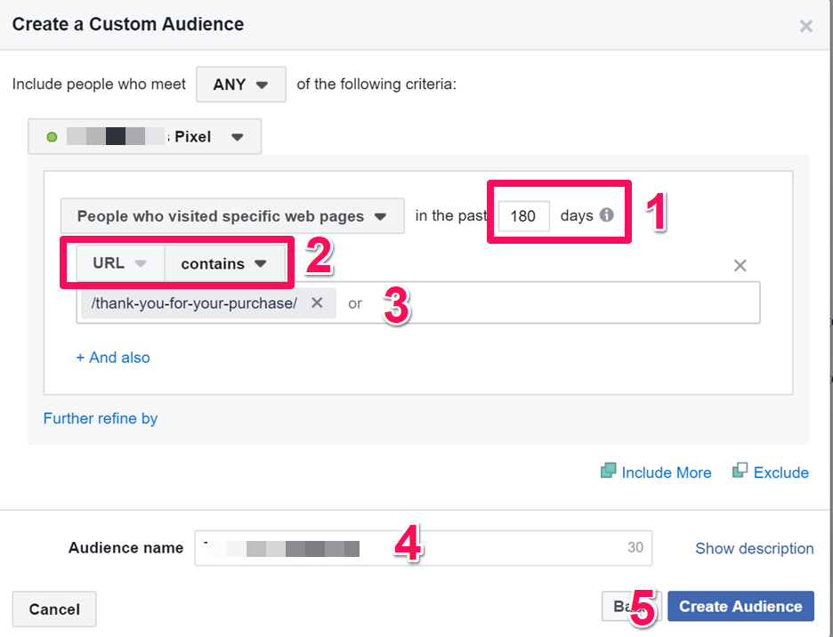Open the 'People who visited specific web pages' dropdown
833x637 pixels.
pos(231,215)
